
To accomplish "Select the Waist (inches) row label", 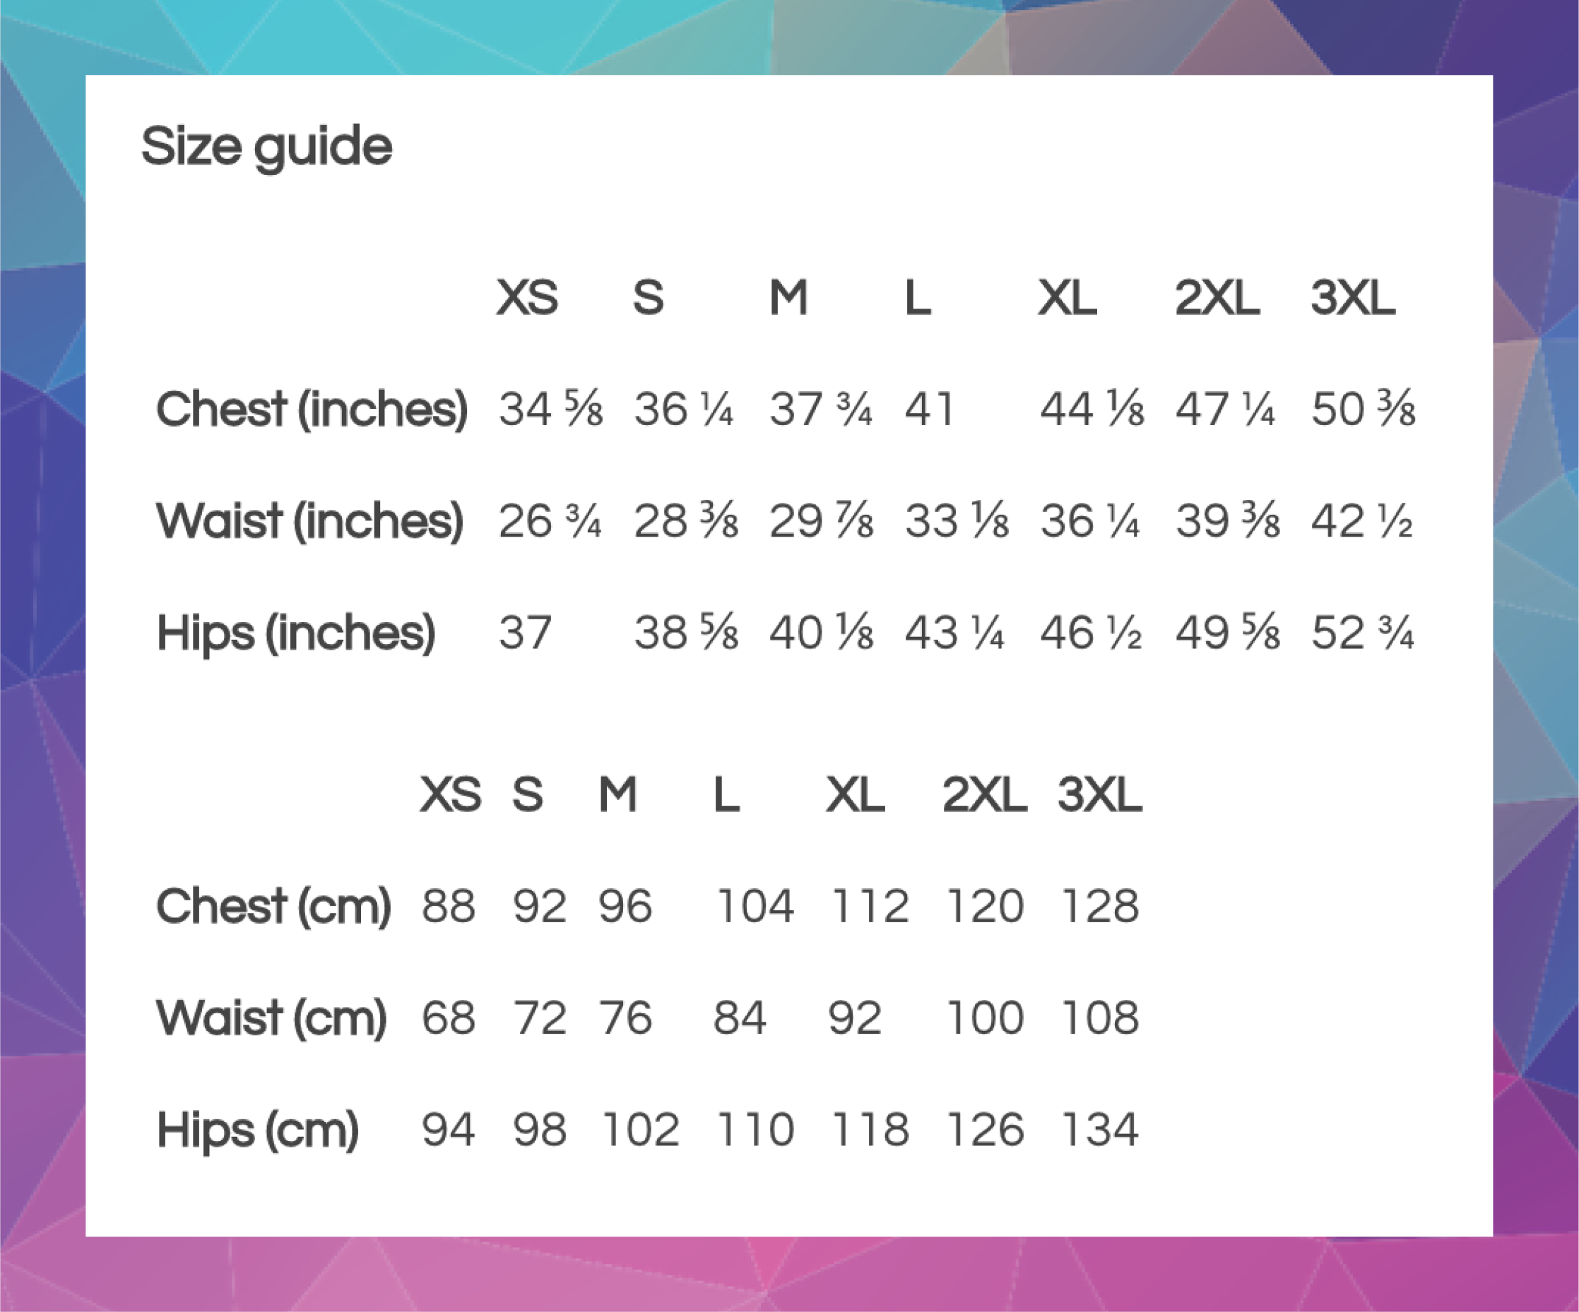I will 309,520.
